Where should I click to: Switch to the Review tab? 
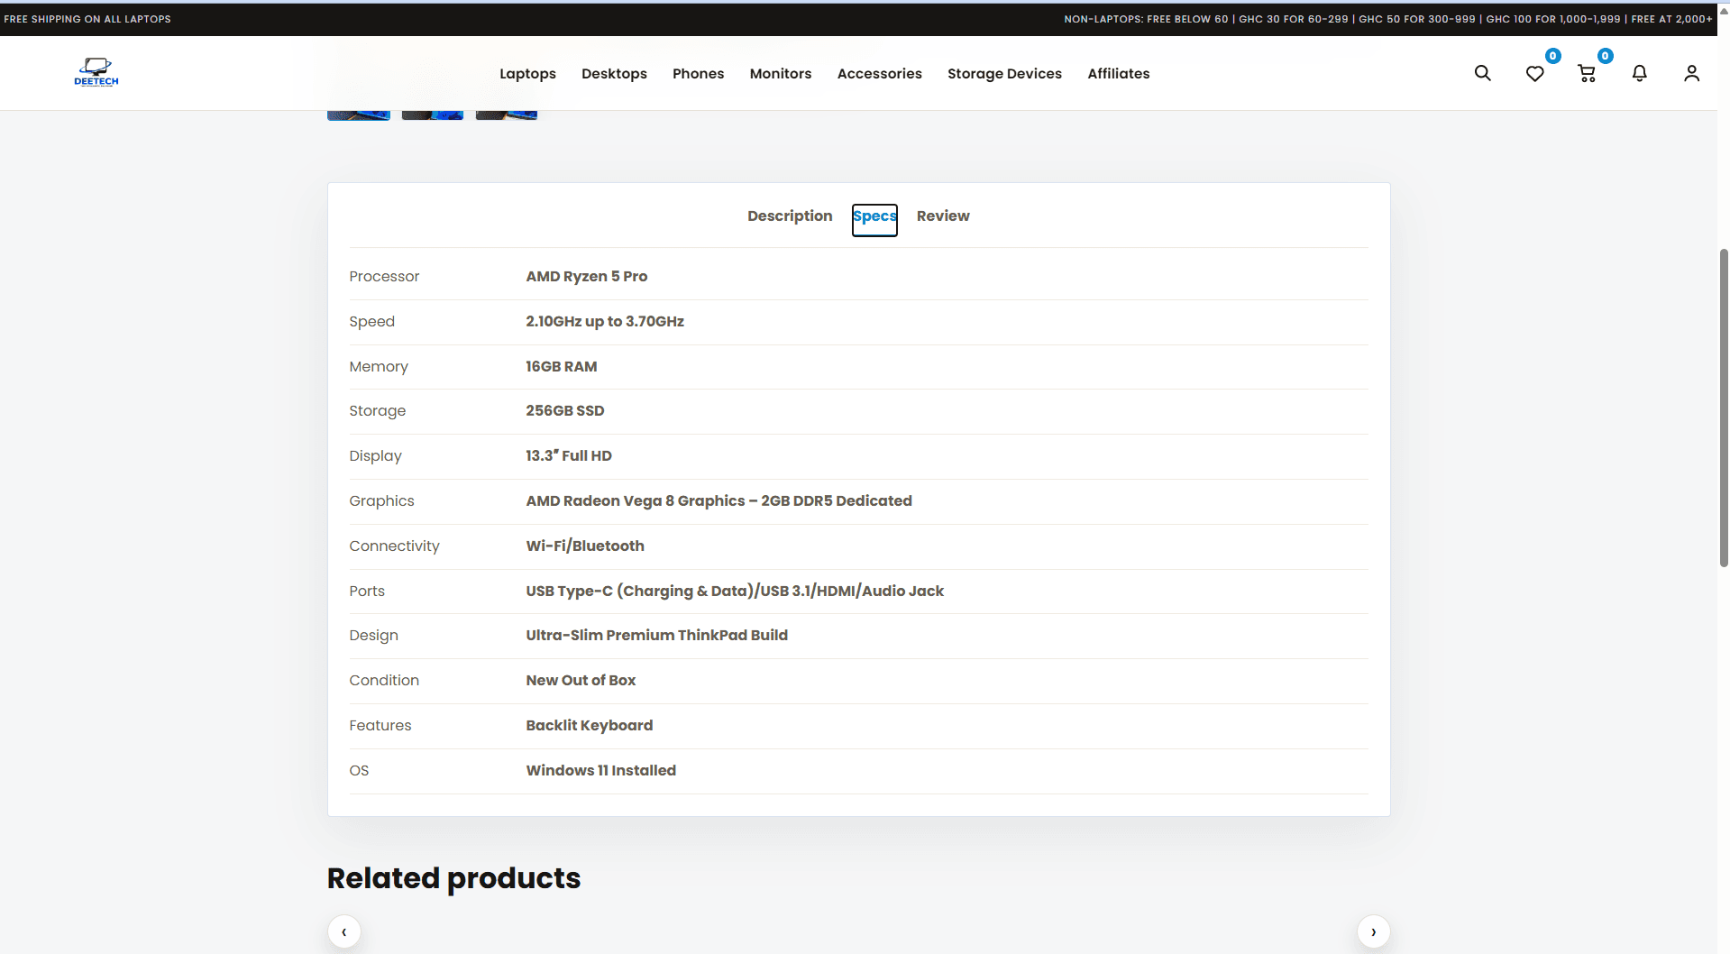943,216
